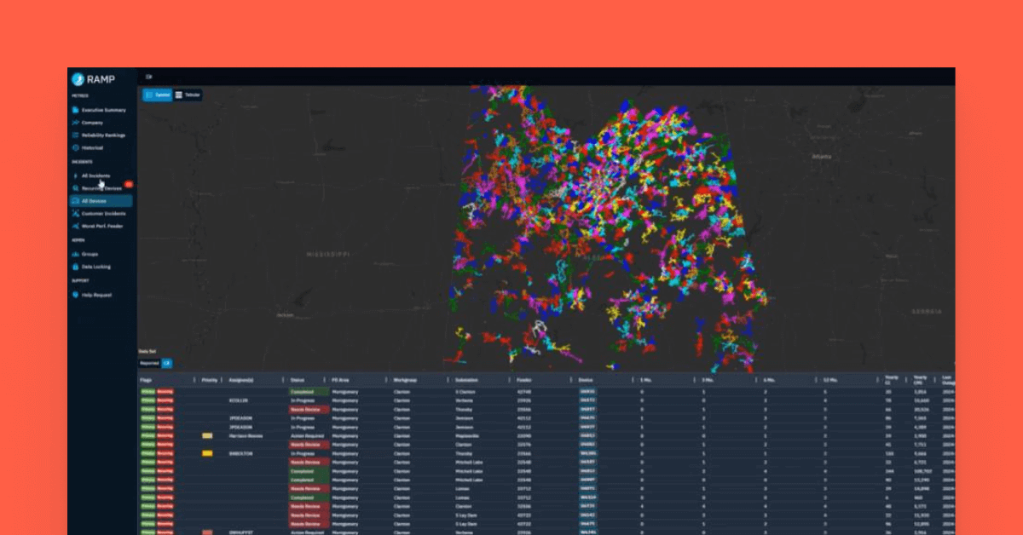Click the RAMP logo icon
1023x535 pixels.
coord(78,79)
